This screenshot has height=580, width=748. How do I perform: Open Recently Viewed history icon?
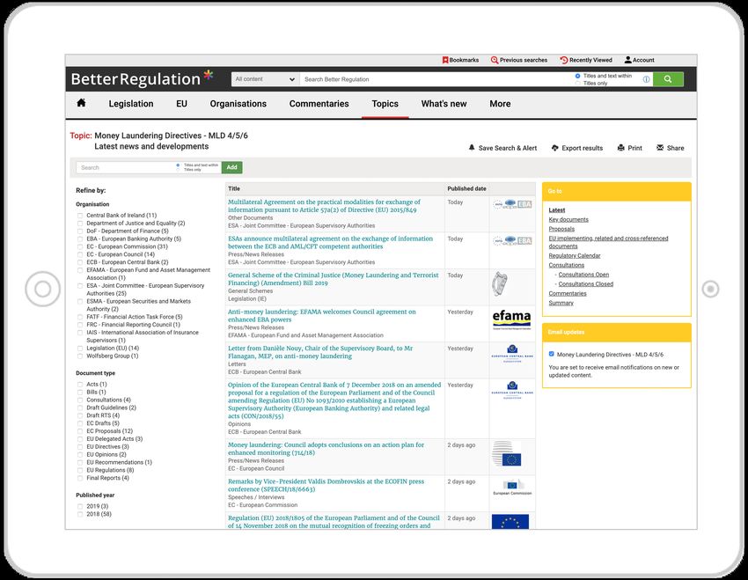564,60
